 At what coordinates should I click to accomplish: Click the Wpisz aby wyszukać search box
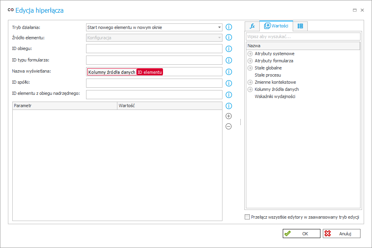pyautogui.click(x=303, y=37)
